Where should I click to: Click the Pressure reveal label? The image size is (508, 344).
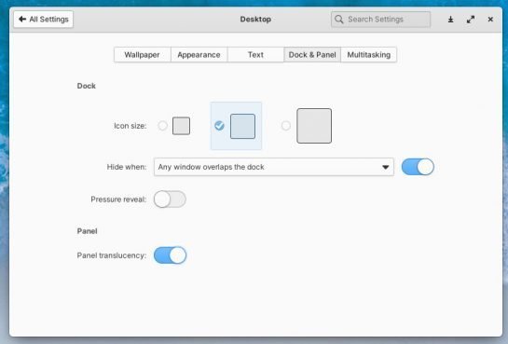pos(118,200)
